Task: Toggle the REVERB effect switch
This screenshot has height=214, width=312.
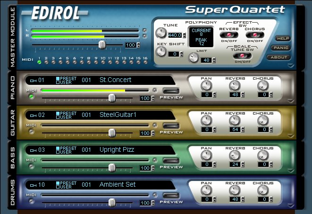Action: pos(229,35)
